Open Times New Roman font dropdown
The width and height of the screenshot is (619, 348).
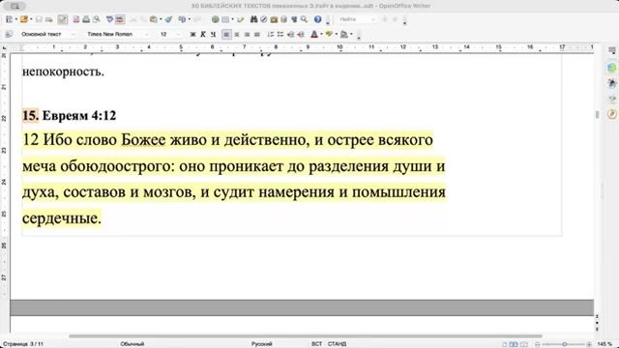pos(146,35)
